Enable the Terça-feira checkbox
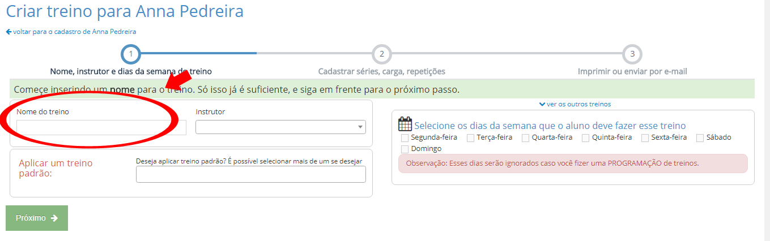Image resolution: width=770 pixels, height=241 pixels. (470, 137)
